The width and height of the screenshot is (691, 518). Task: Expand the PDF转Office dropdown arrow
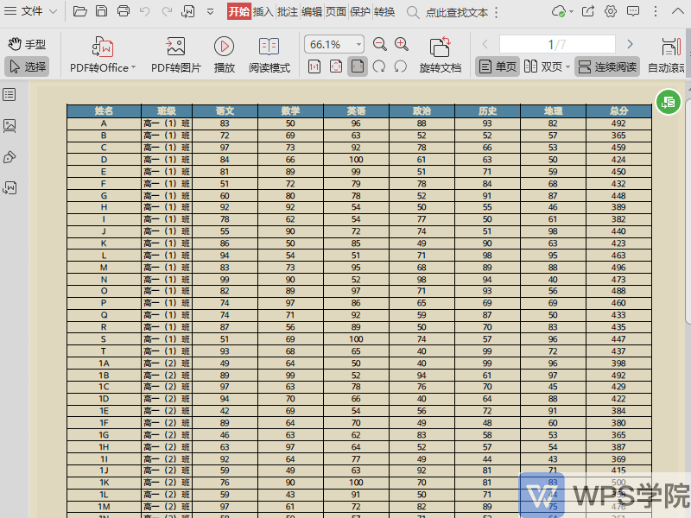[133, 67]
